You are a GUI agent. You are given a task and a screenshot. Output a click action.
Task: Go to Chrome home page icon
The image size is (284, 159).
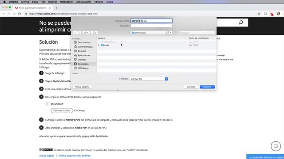tap(20, 14)
